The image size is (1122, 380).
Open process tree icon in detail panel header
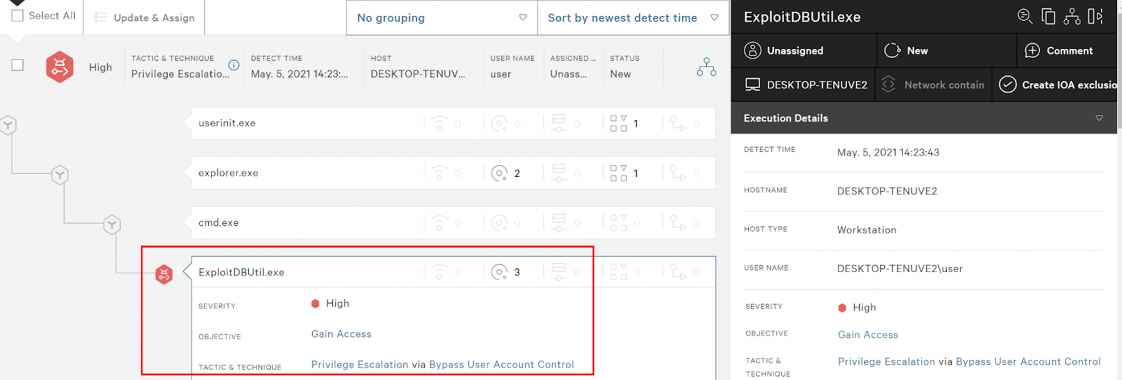1072,16
